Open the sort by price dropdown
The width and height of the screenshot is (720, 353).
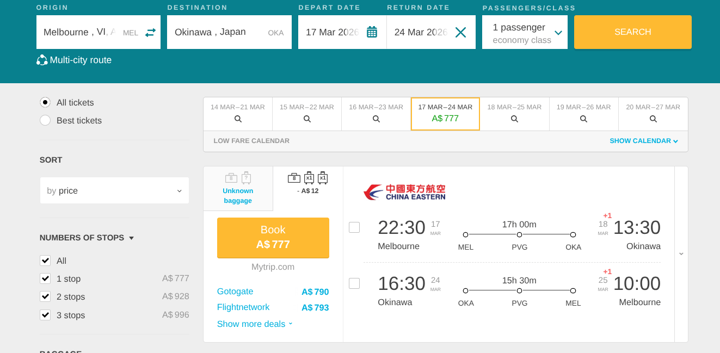tap(114, 190)
